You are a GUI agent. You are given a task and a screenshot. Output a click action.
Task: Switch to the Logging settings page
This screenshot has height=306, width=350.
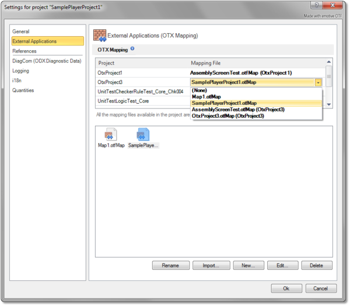tap(21, 71)
